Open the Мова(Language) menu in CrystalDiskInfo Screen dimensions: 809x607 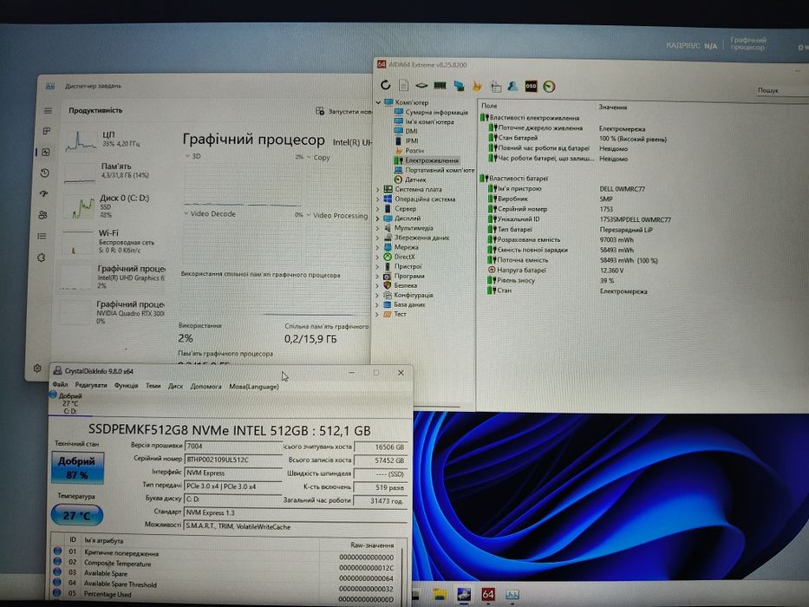[x=254, y=387]
